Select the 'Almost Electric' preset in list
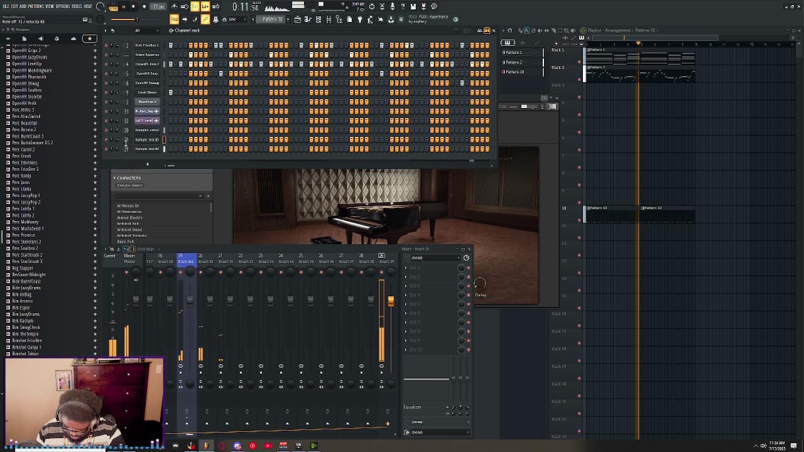Viewport: 804px width, 452px height. tap(129, 218)
